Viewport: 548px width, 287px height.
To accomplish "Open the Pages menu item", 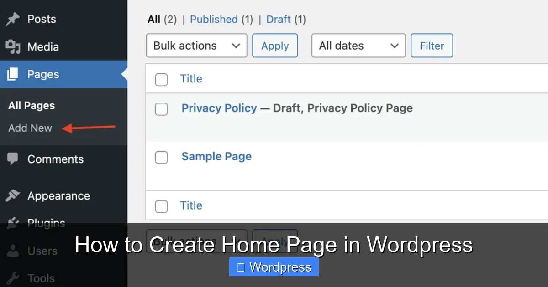I will [63, 74].
